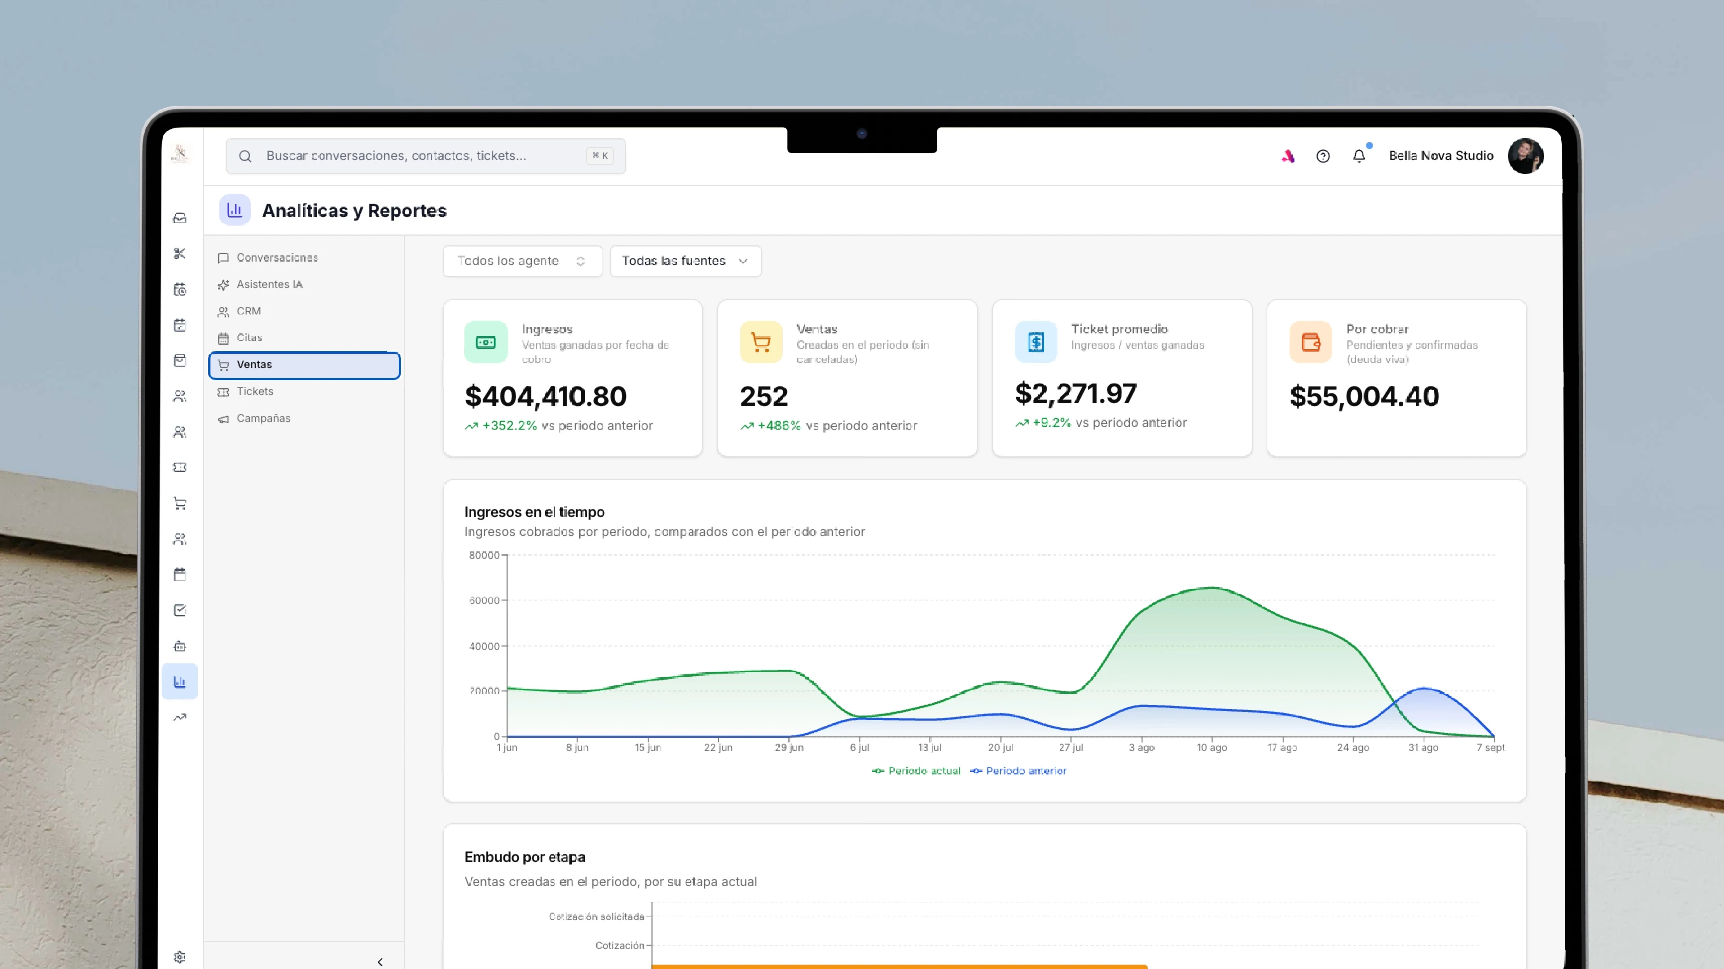Click the Cotización solicitada funnel label
The width and height of the screenshot is (1724, 969).
596,917
